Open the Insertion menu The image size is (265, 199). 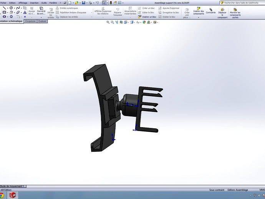click(34, 3)
